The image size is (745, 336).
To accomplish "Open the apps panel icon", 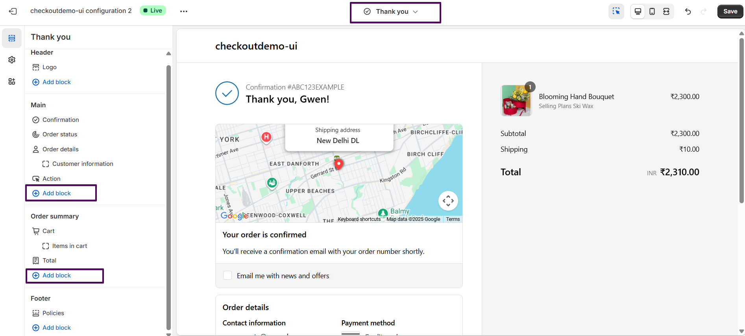I will click(12, 81).
